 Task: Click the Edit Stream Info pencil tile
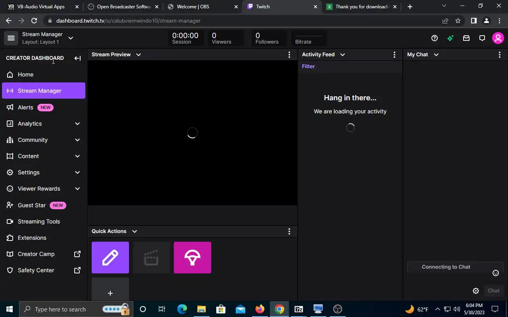[110, 258]
